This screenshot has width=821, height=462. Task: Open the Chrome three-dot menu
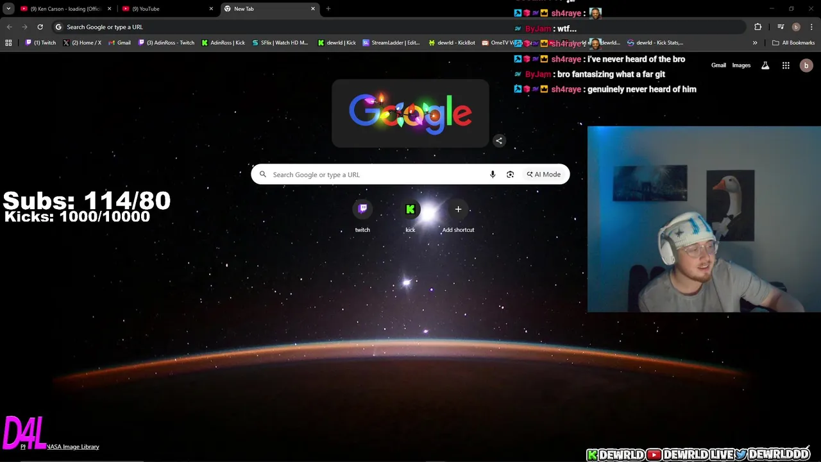tap(811, 27)
